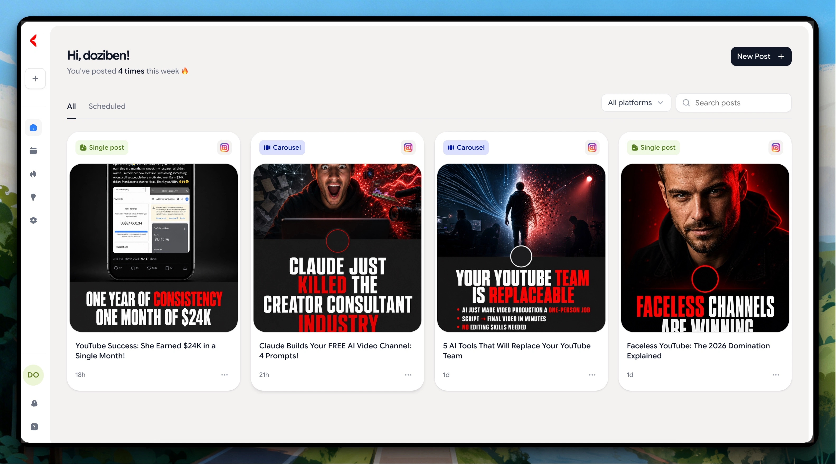
Task: Click title Claude Builds Your FREE AI Video Channel
Action: 335,351
